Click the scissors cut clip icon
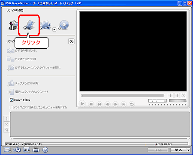Viewport: 193px width, 155px height. point(183,95)
